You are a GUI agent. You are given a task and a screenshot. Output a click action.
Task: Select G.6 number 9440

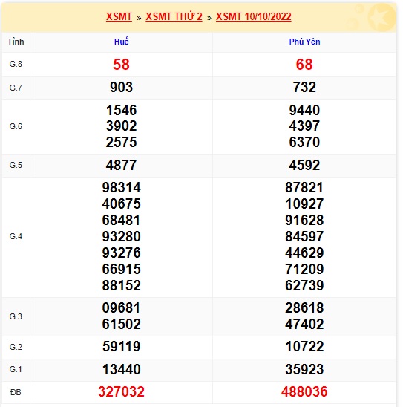304,110
